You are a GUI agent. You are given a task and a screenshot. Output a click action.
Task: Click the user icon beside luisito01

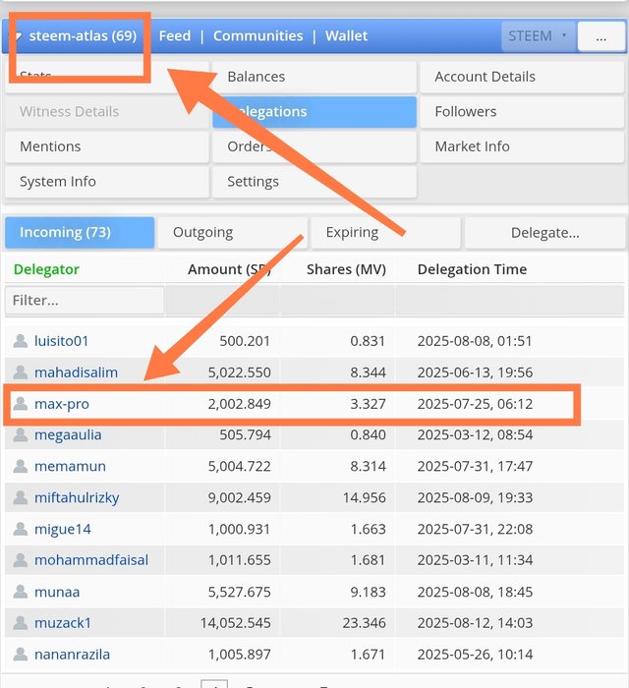pyautogui.click(x=21, y=341)
